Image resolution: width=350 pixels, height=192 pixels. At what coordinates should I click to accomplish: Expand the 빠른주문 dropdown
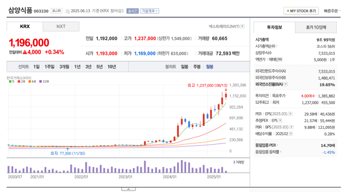[x=332, y=11]
